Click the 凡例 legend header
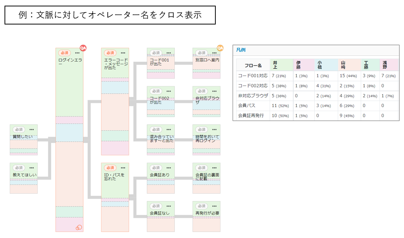 tap(241, 50)
